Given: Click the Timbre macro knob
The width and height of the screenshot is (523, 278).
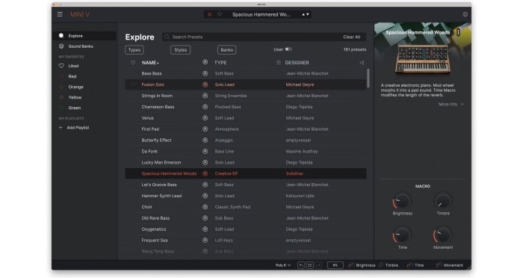Looking at the screenshot, I should [443, 201].
